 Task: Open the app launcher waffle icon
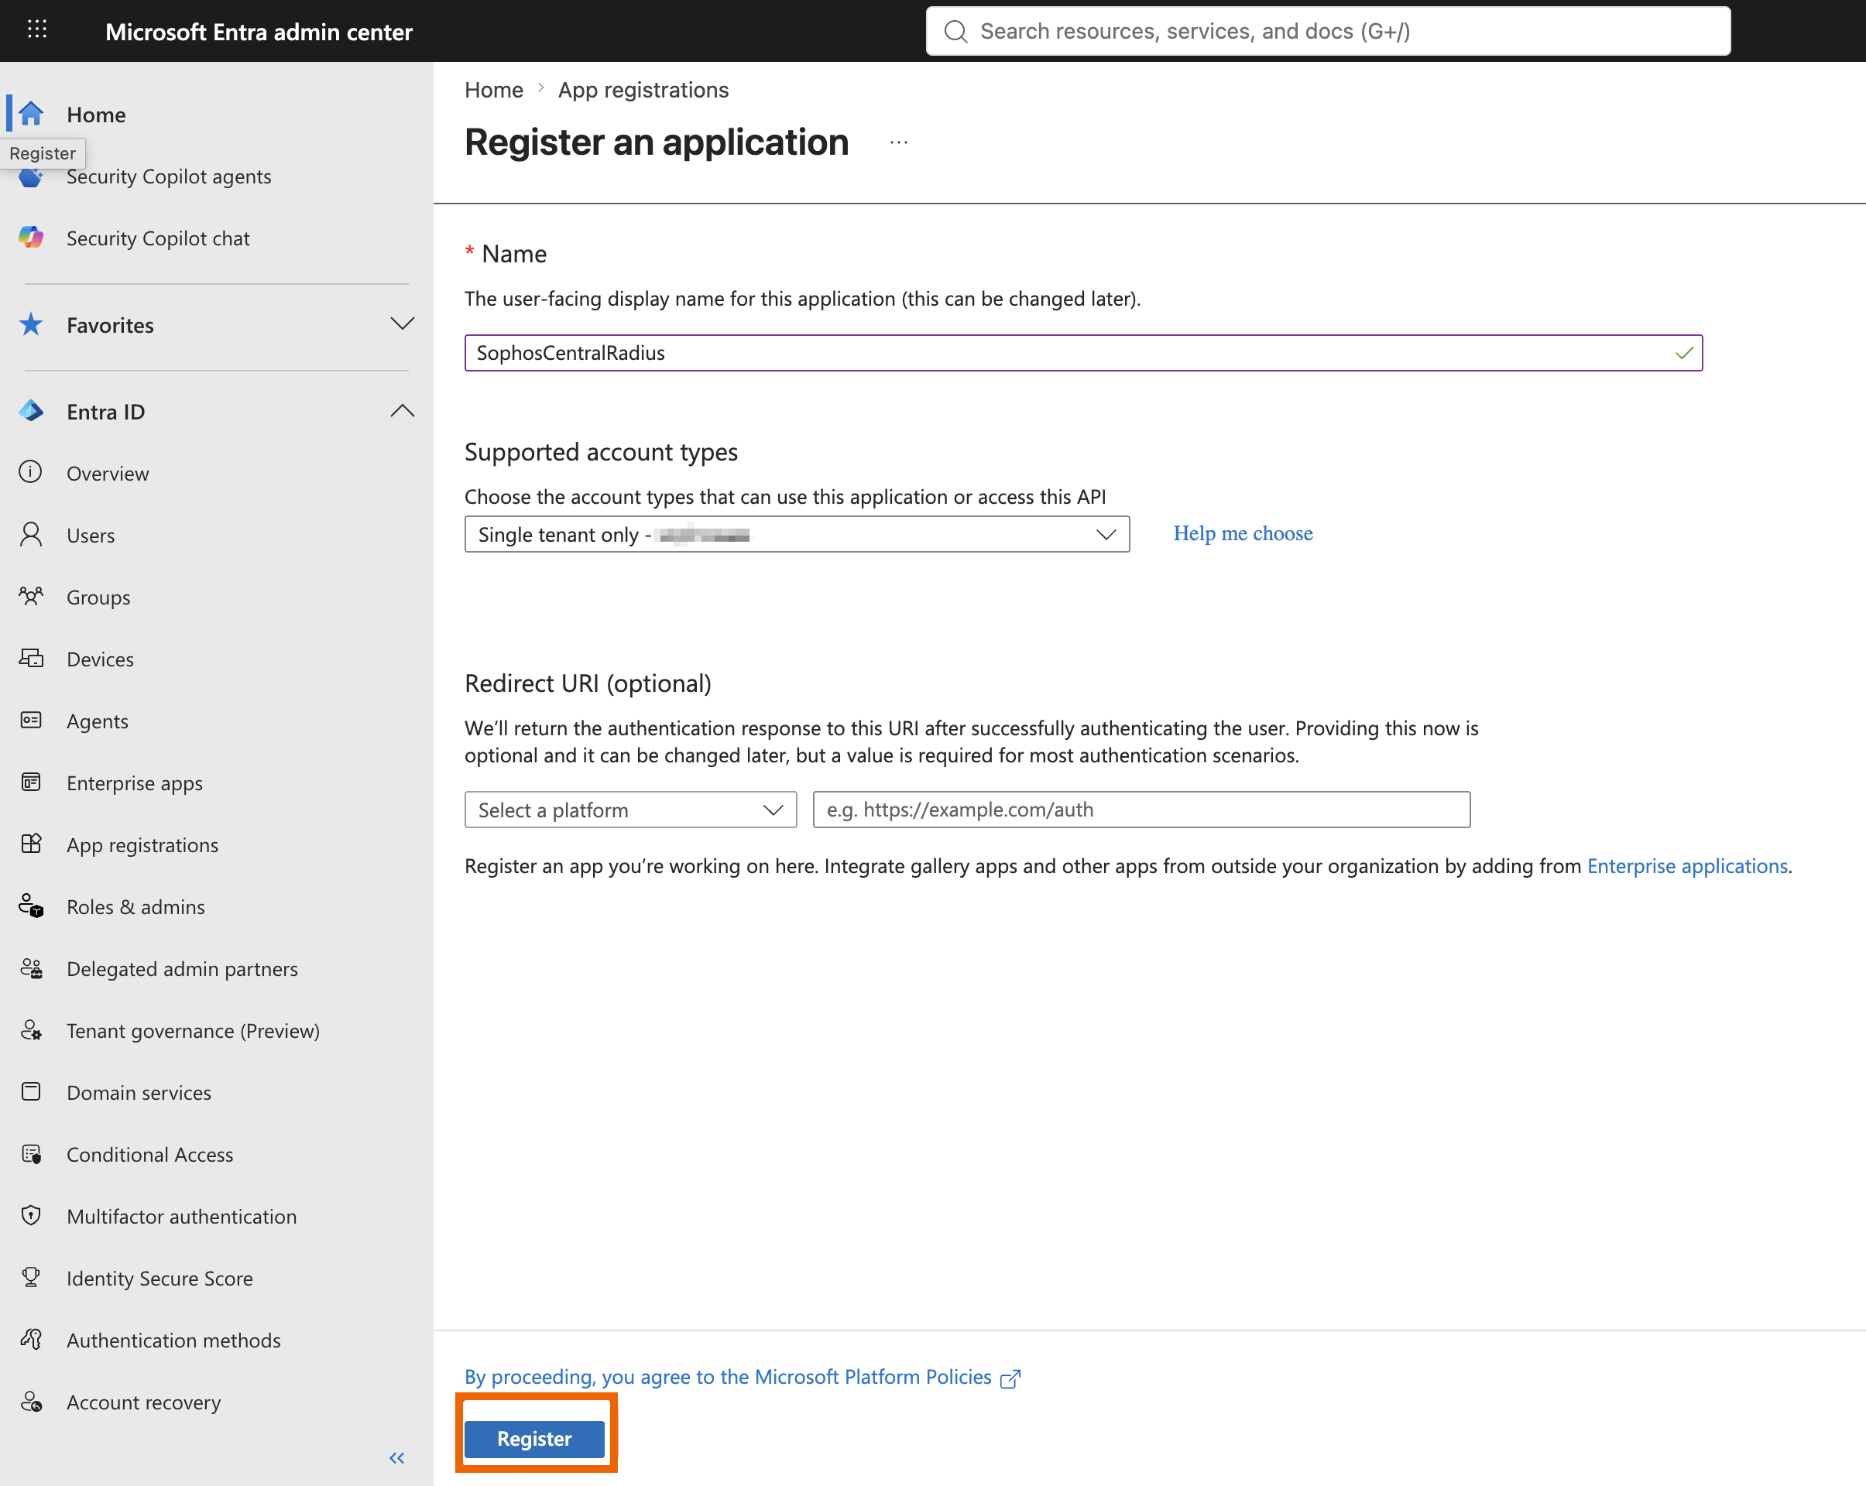pyautogui.click(x=36, y=30)
